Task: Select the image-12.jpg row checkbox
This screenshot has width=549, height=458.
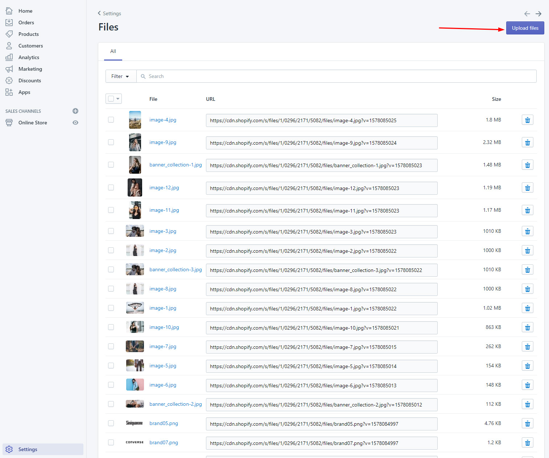Action: pos(111,187)
